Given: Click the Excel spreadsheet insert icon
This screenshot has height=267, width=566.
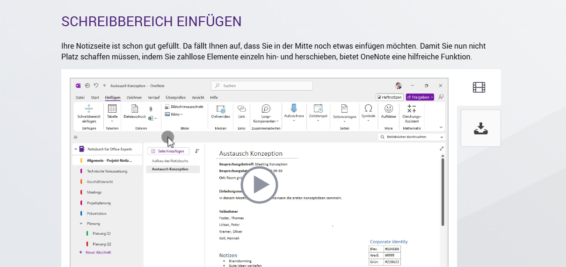Looking at the screenshot, I should 151,119.
